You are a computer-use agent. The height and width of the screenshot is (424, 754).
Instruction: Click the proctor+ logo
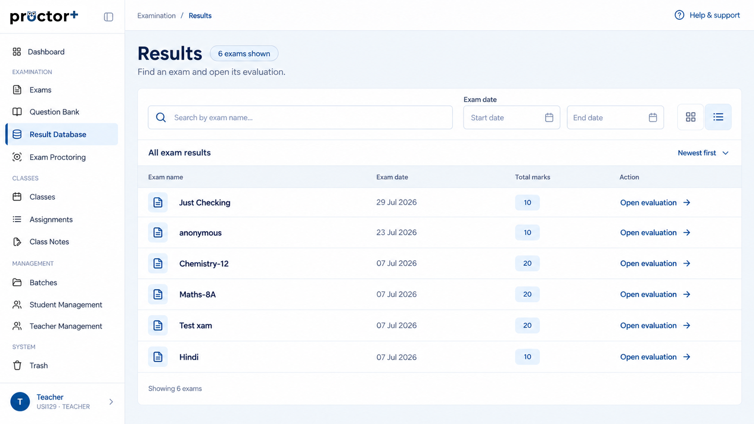(x=44, y=17)
